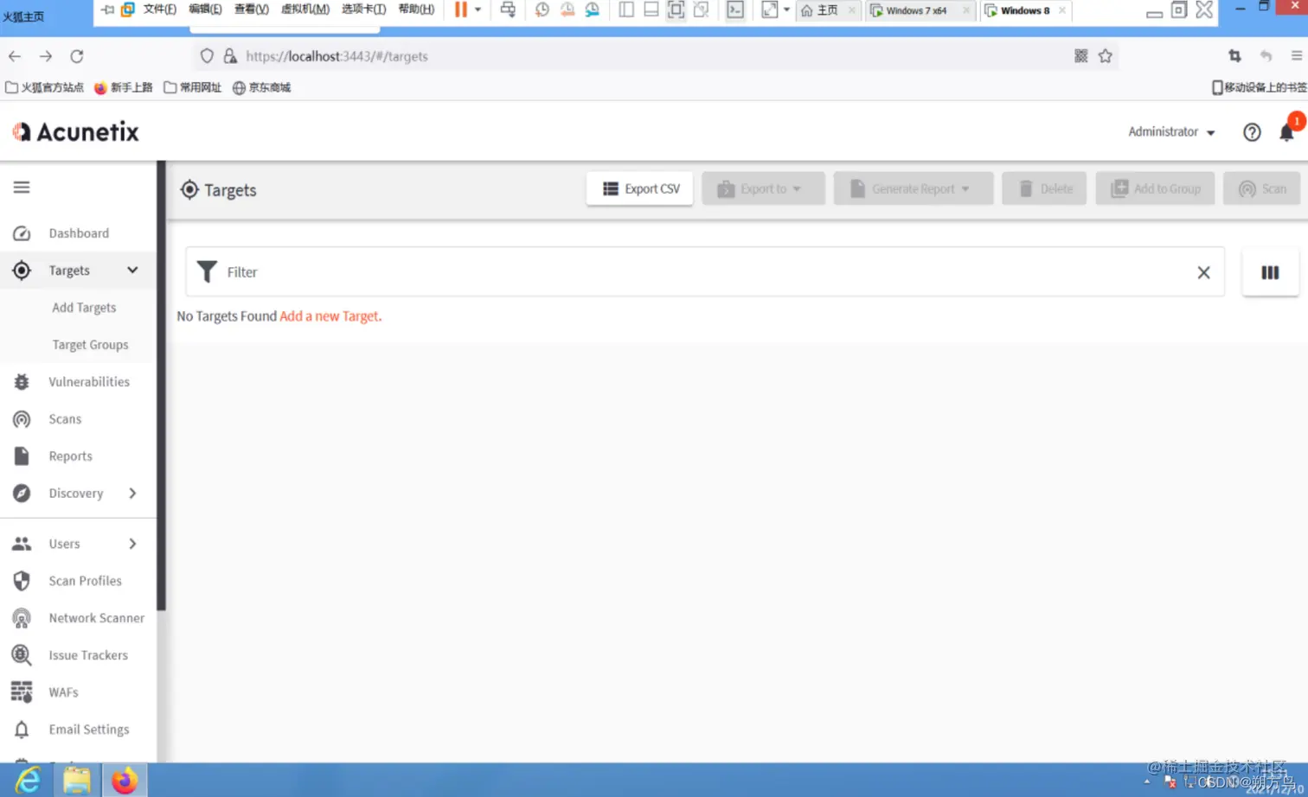Collapse the Targets menu chevron
The image size is (1308, 797).
(132, 270)
